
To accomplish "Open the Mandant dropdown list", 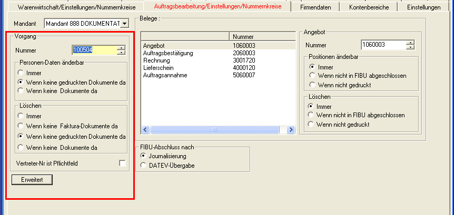I will click(124, 24).
